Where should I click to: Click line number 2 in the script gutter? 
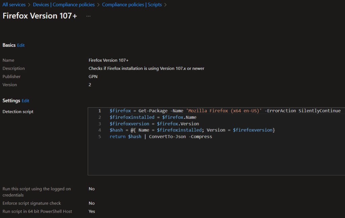(99, 117)
